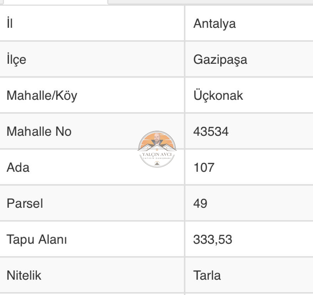This screenshot has width=313, height=295.
Task: Select the Ada row label
Action: coord(18,167)
